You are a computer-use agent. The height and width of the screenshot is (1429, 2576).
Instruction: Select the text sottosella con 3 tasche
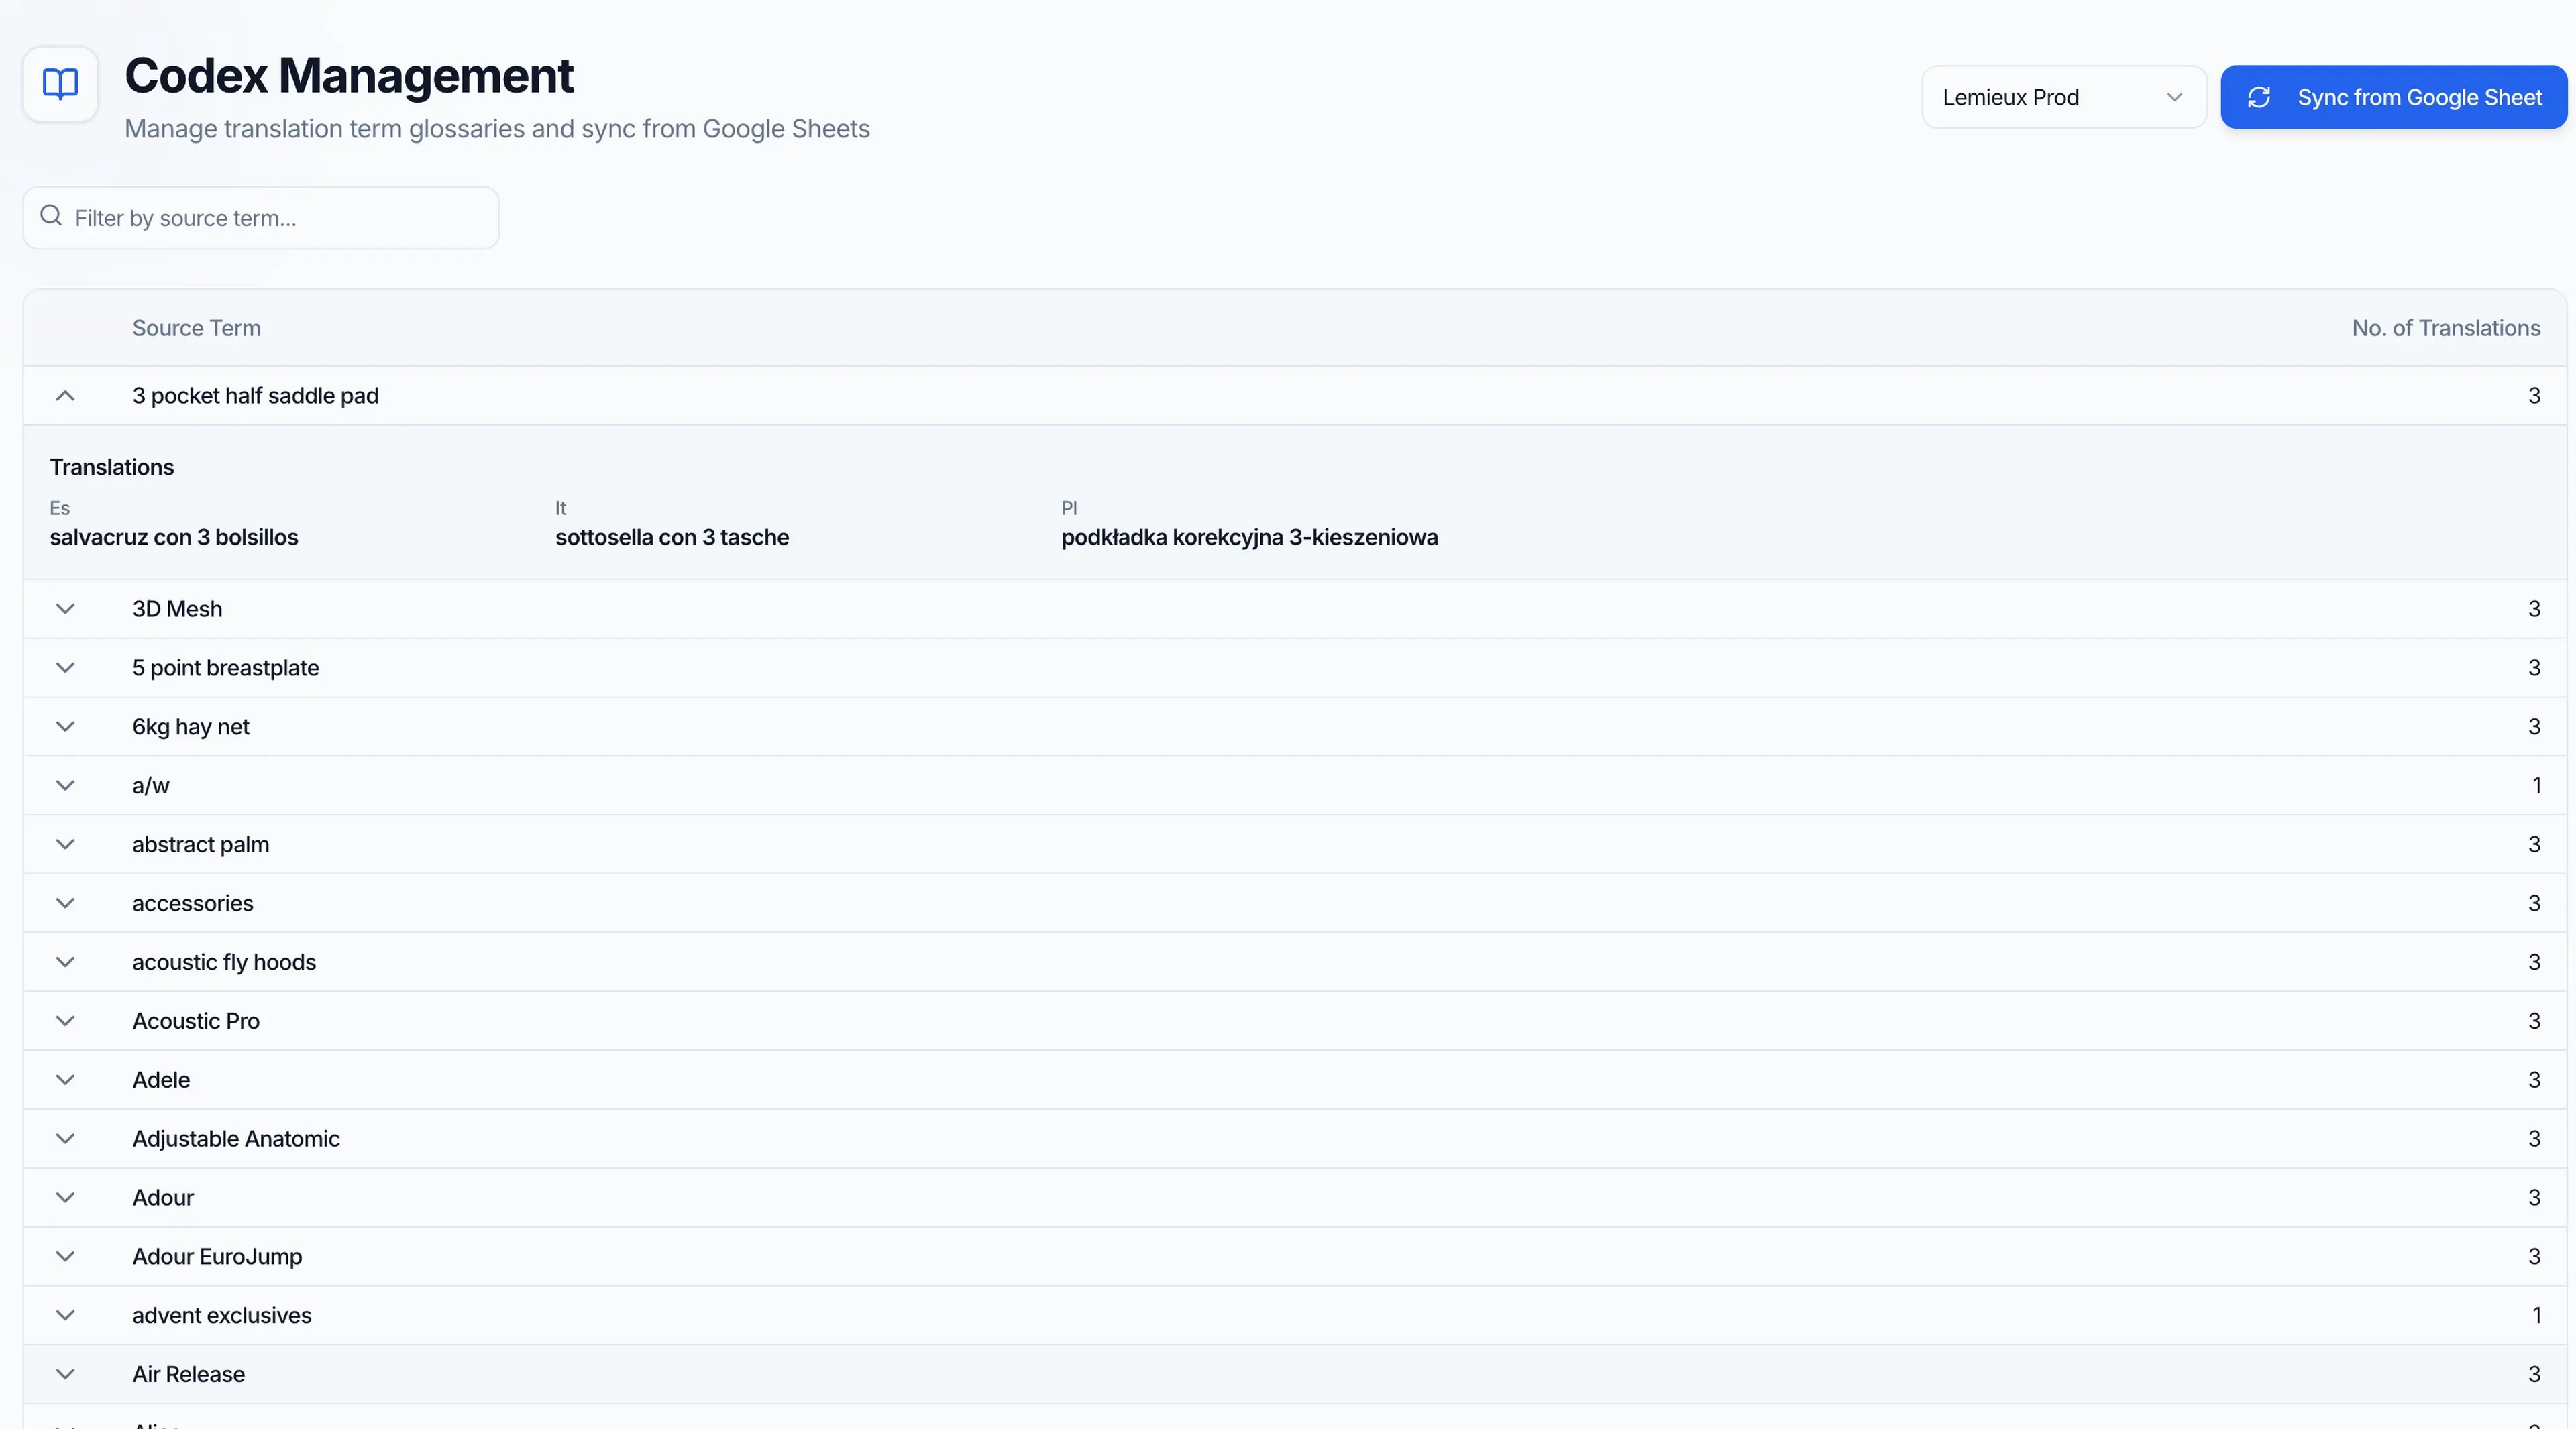(672, 538)
